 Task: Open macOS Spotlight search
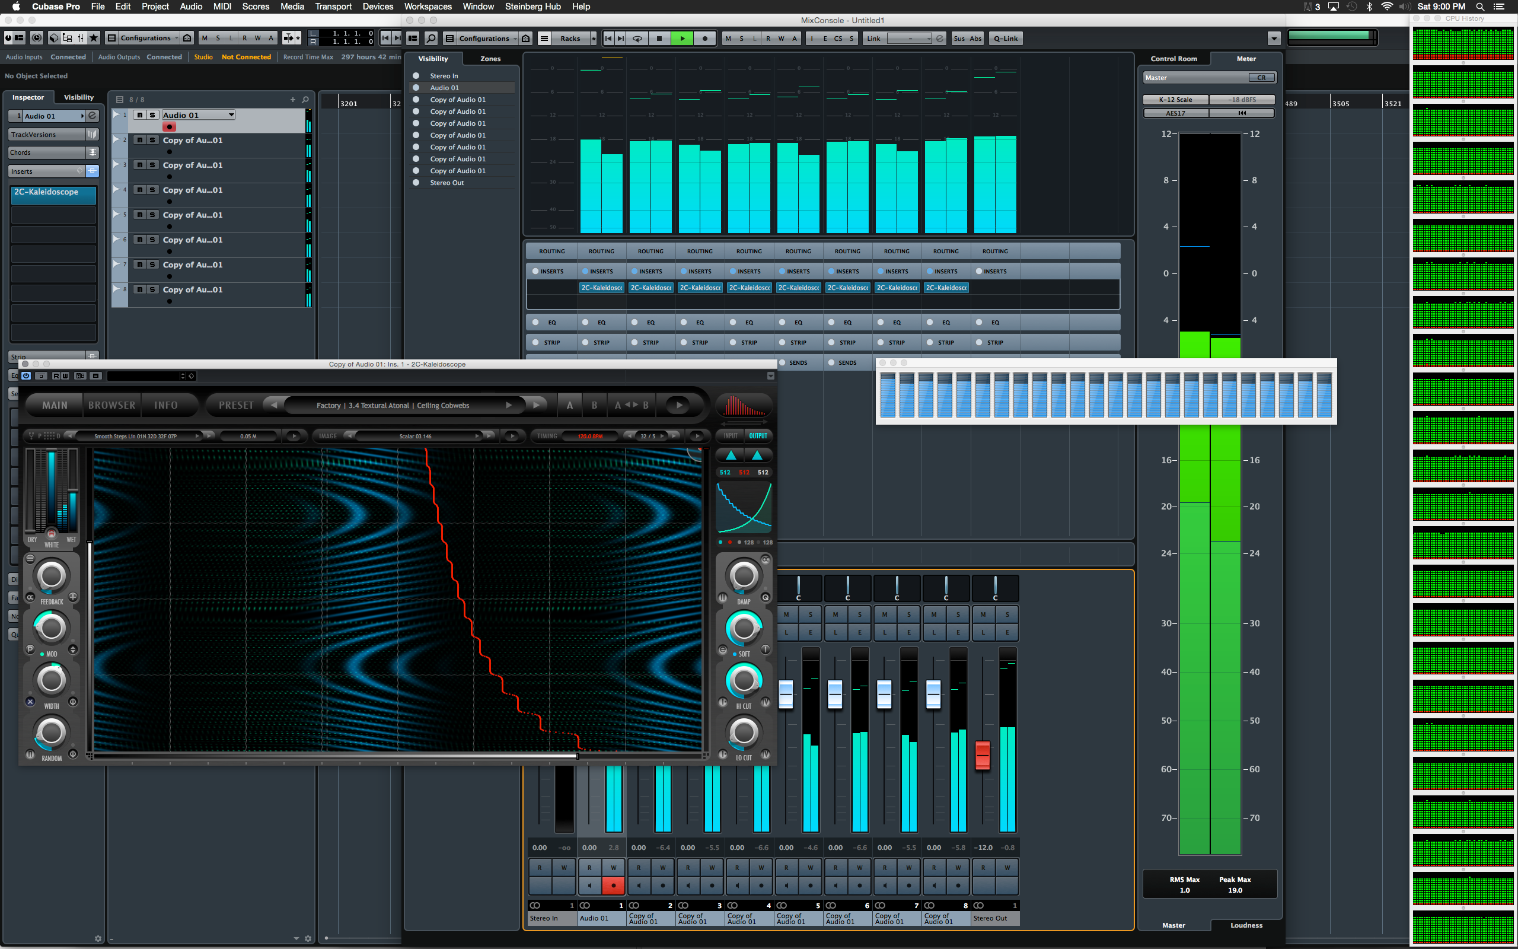tap(1479, 7)
